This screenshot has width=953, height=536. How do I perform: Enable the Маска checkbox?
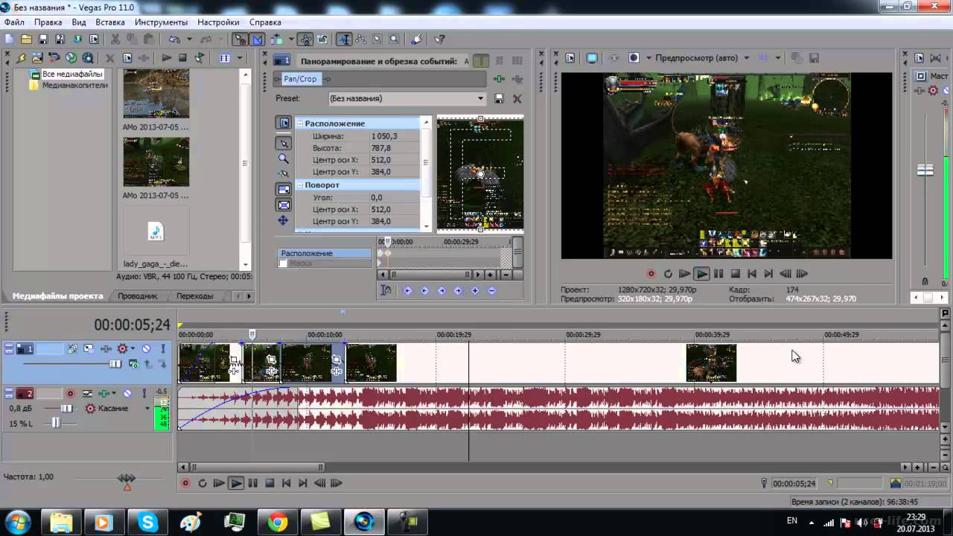(283, 264)
